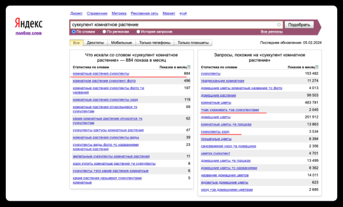The width and height of the screenshot is (343, 207).
Task: Open query 'комнатные растения суккуленты'
Action: click(101, 74)
